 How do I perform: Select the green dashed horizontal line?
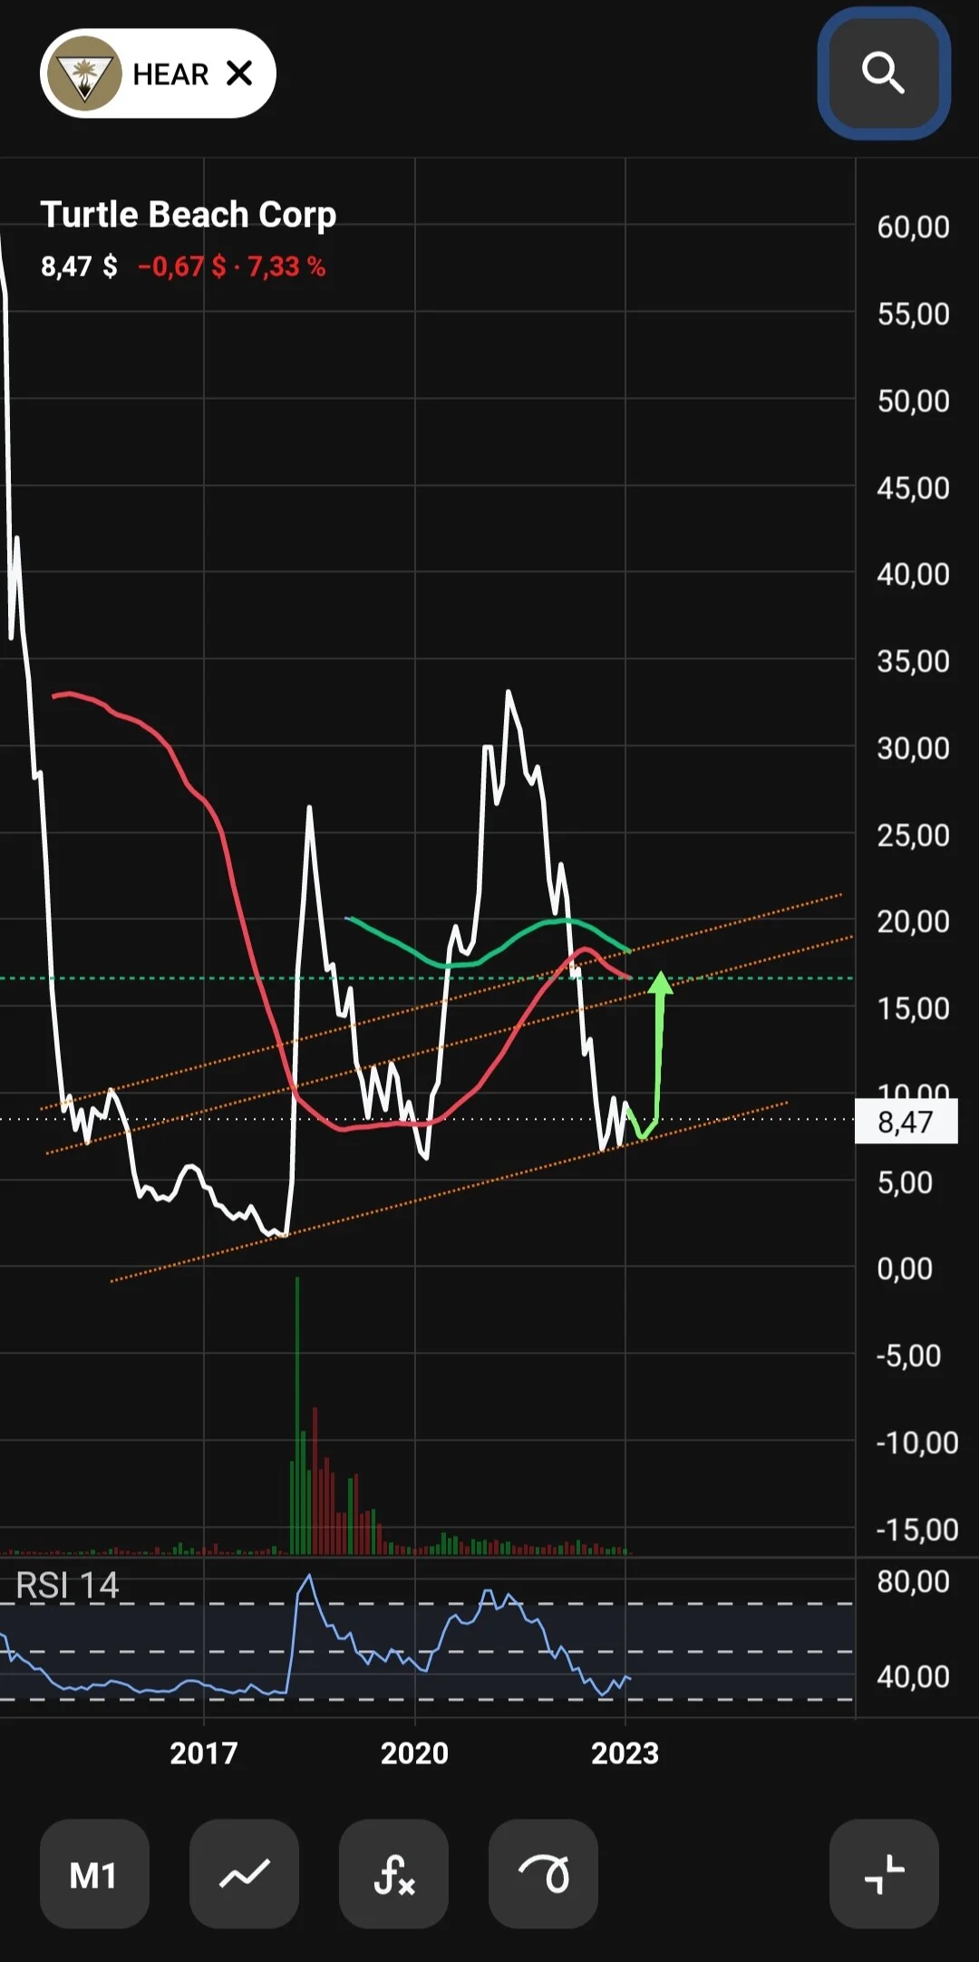(x=426, y=978)
